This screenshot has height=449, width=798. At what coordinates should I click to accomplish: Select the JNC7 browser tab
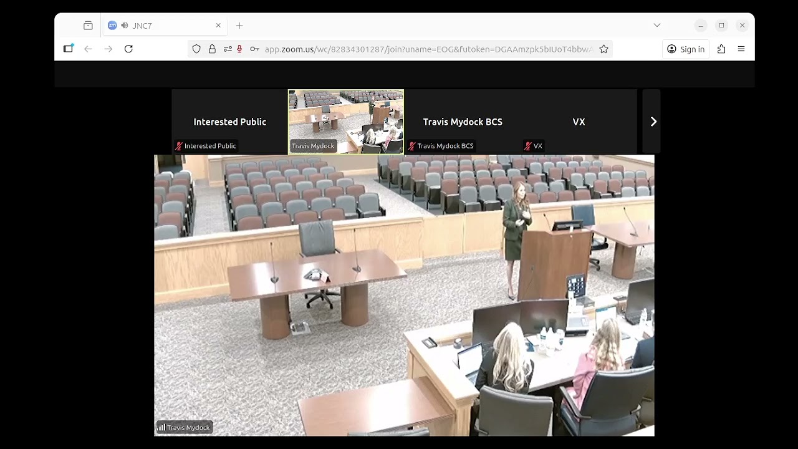(x=165, y=26)
